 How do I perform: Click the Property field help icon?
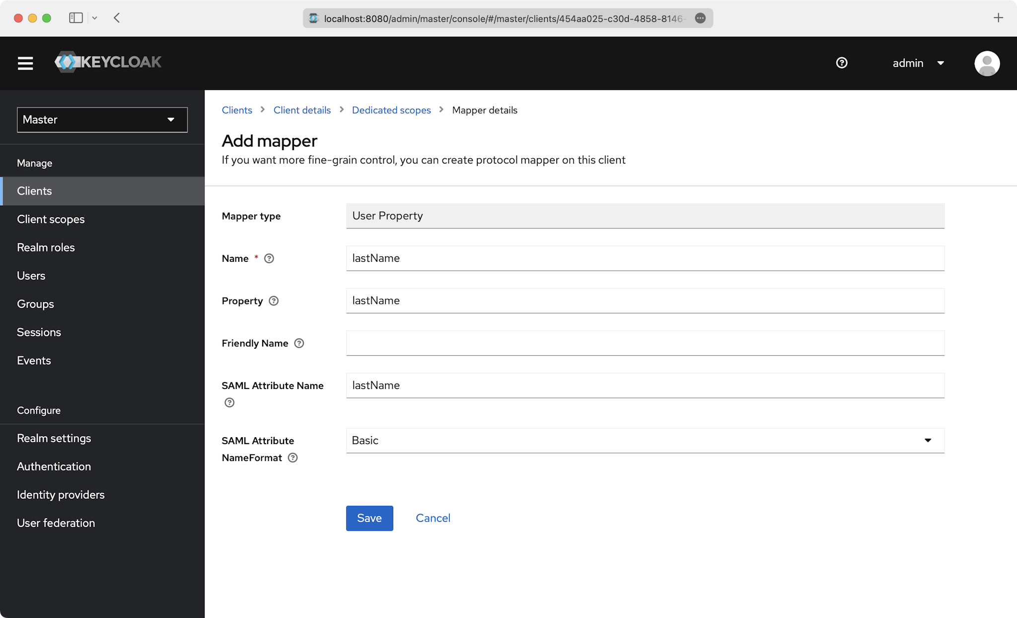275,301
